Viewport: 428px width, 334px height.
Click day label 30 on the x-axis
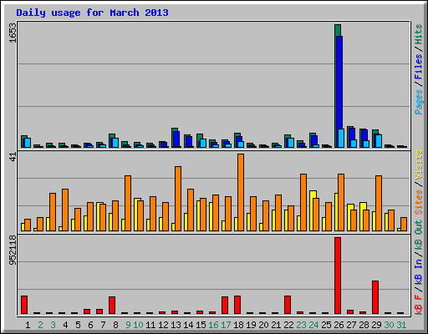(389, 325)
